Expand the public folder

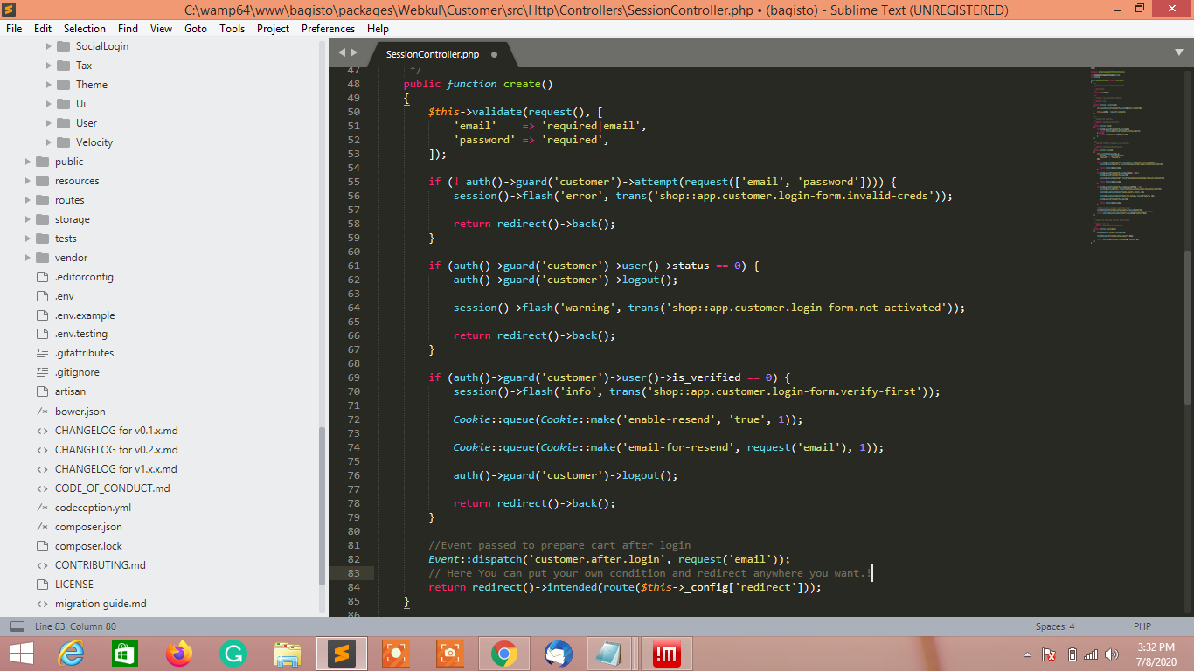28,162
